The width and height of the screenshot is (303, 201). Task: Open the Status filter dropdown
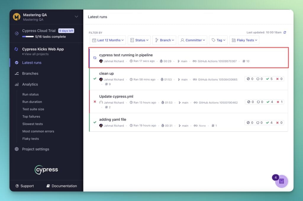139,40
